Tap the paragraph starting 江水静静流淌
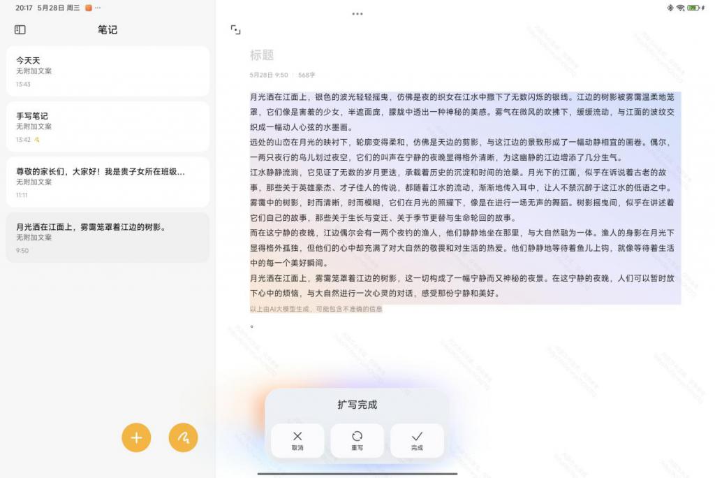The height and width of the screenshot is (478, 715). tap(462, 180)
